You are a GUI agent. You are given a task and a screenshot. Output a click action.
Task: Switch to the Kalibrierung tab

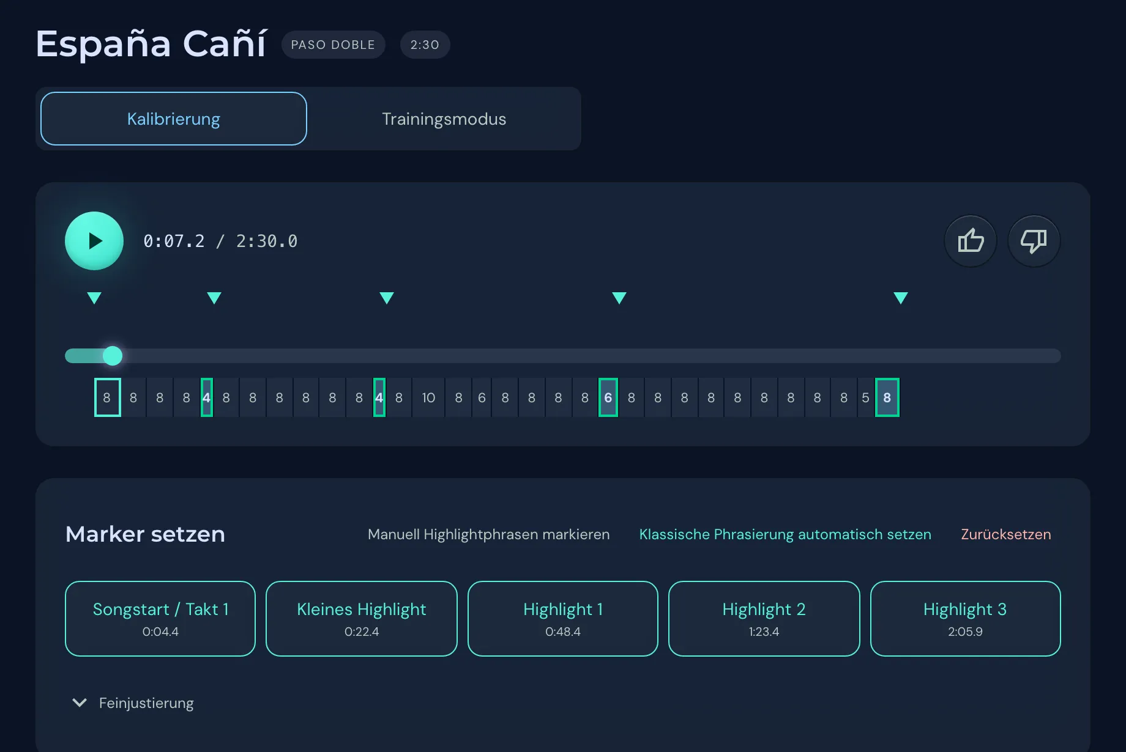pos(174,119)
